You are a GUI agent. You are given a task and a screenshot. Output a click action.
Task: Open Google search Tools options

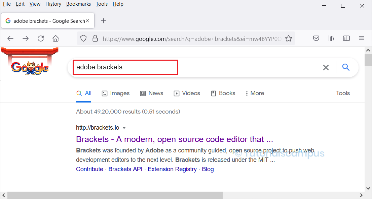point(343,93)
